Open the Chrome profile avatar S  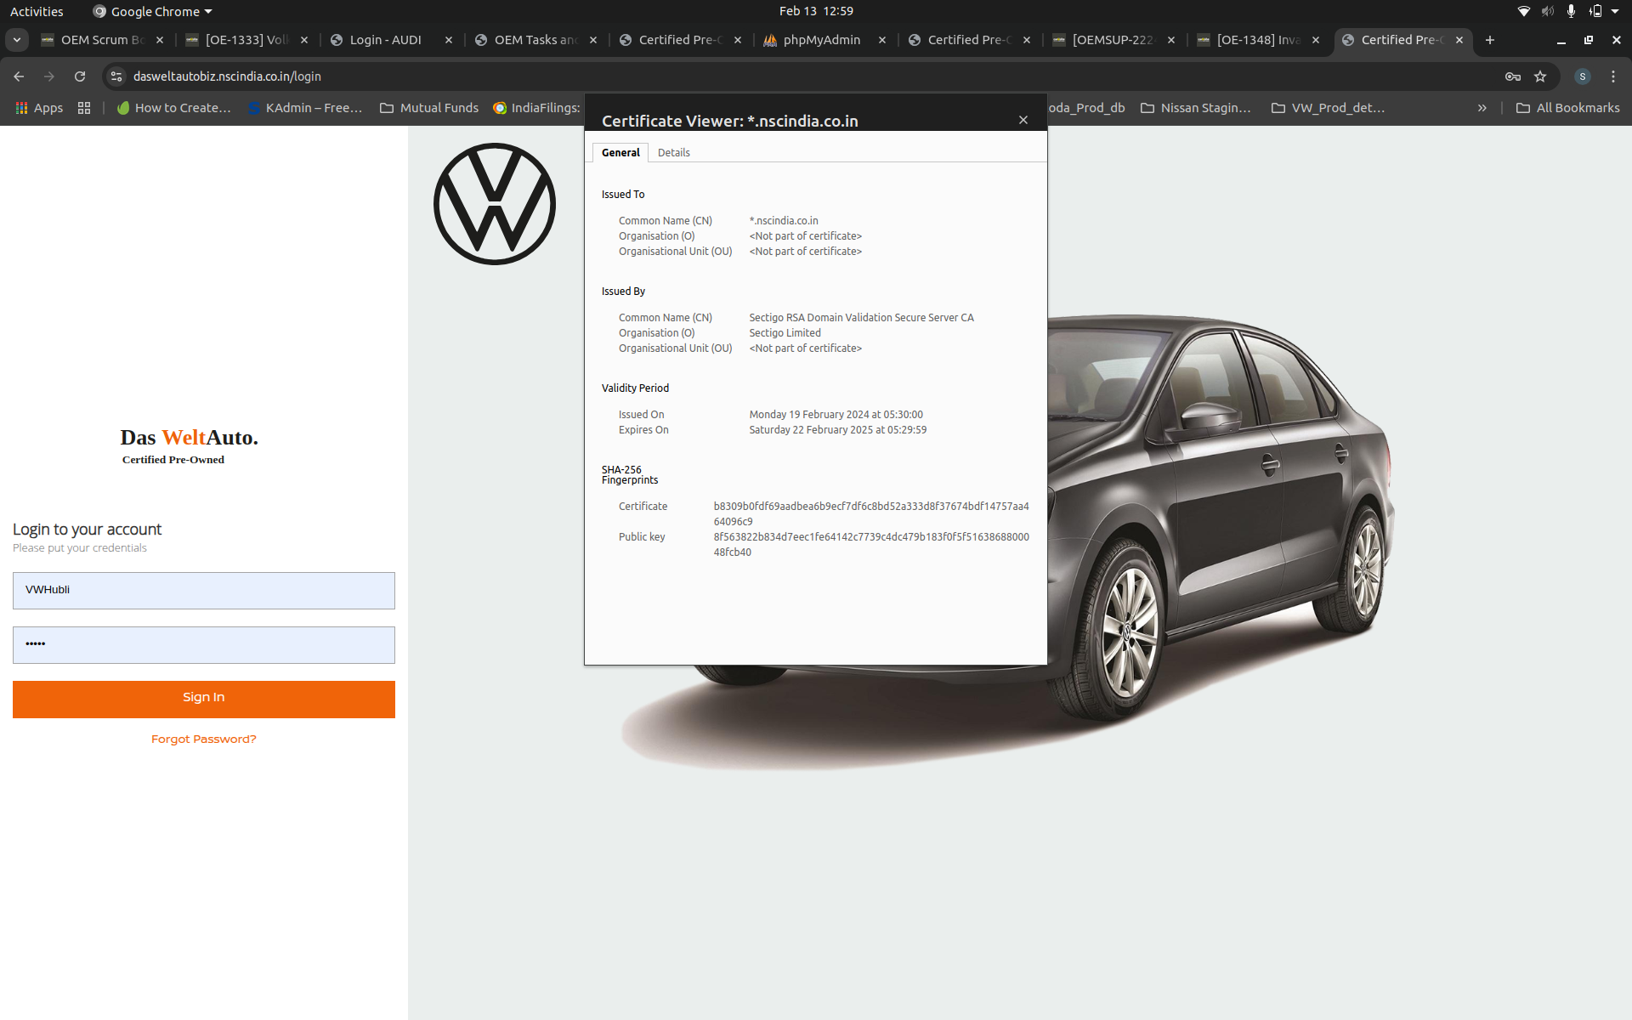tap(1583, 76)
